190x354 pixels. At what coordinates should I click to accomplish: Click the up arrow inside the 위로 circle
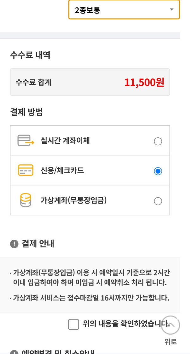(x=171, y=325)
